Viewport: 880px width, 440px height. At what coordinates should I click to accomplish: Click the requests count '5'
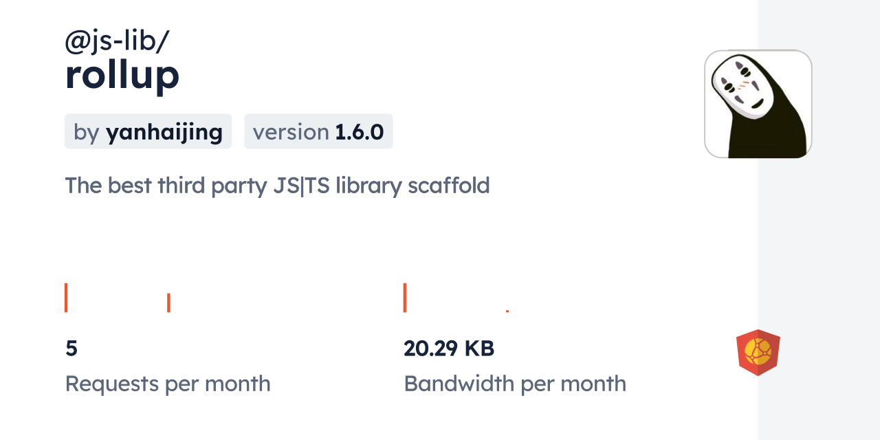tap(71, 349)
